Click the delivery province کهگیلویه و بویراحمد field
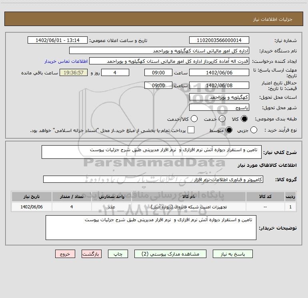Screen dimensions: 308x298 click(x=219, y=97)
